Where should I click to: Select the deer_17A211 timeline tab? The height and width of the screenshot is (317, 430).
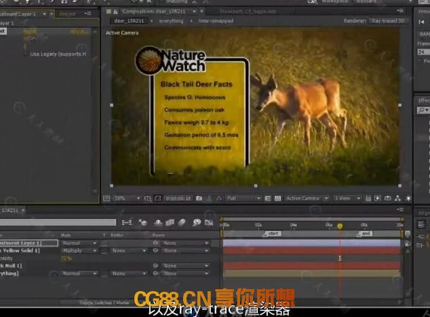tap(10, 210)
